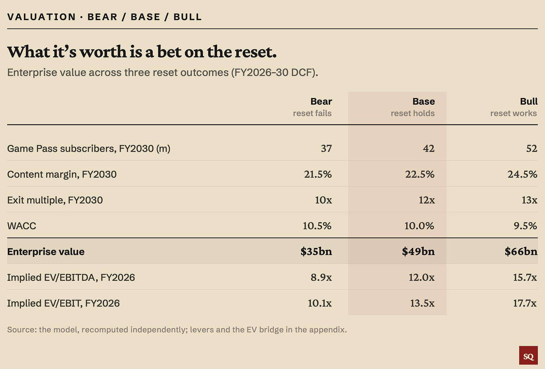Click the $35bn bear enterprise value
Image resolution: width=545 pixels, height=369 pixels.
tap(316, 251)
